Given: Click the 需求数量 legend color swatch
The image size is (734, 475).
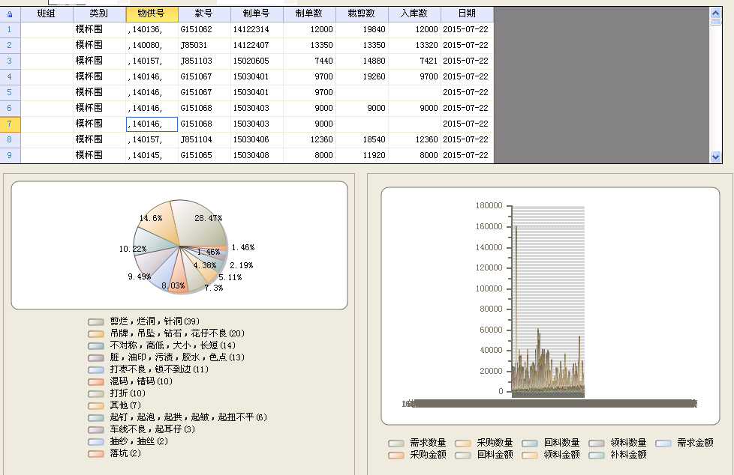Looking at the screenshot, I should point(396,444).
